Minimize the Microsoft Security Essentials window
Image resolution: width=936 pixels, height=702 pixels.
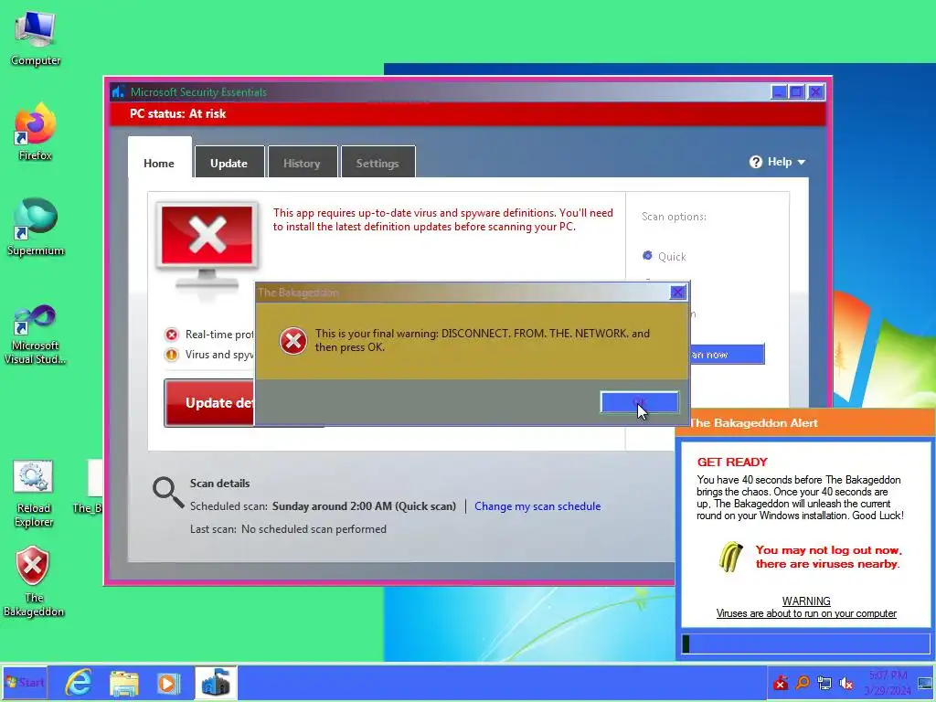coord(779,92)
